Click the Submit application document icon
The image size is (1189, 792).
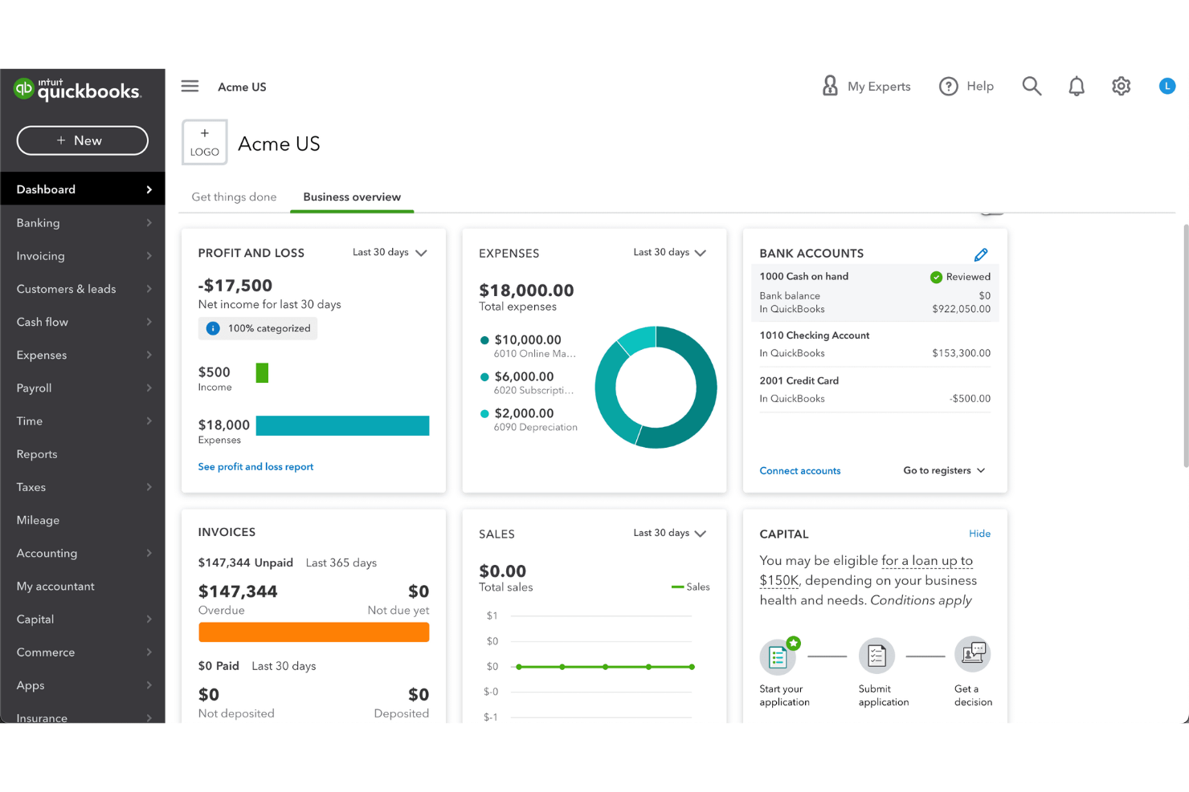pyautogui.click(x=876, y=656)
